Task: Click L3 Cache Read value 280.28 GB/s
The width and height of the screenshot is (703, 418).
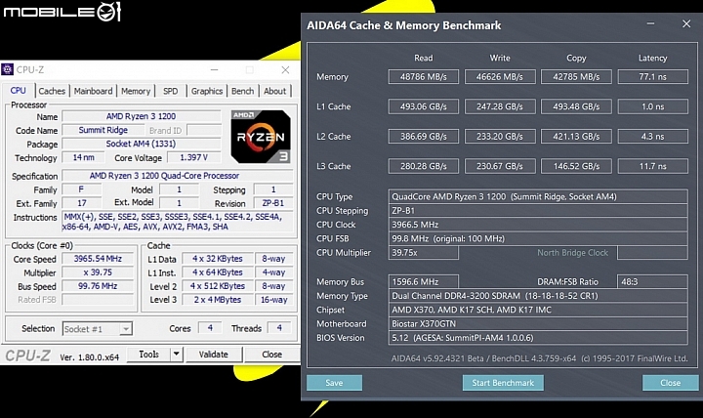Action: coord(423,166)
